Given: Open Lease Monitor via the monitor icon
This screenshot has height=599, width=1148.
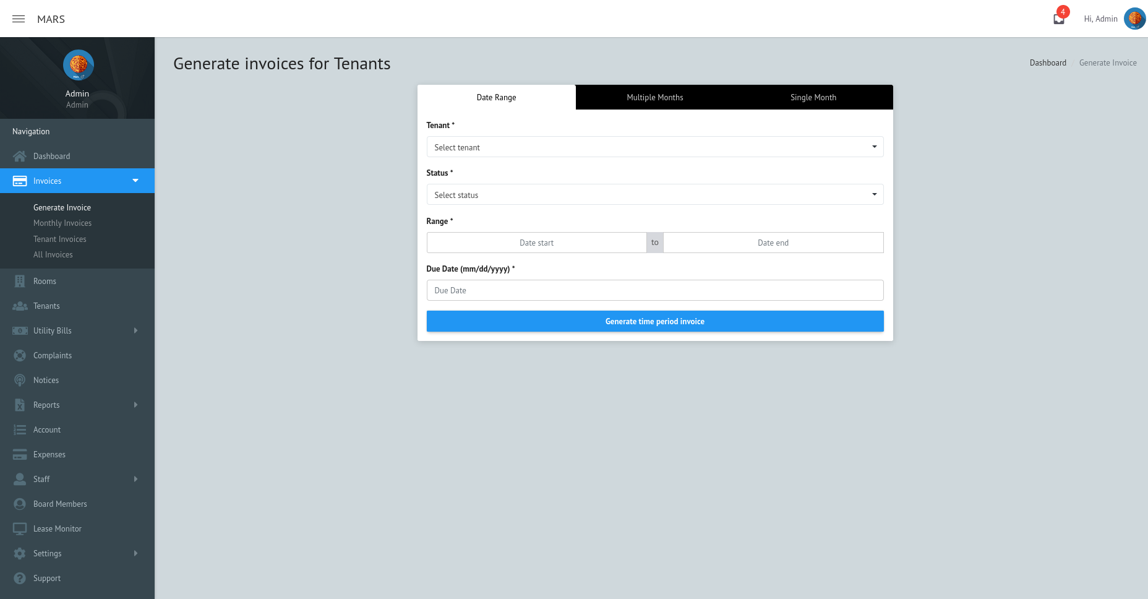Looking at the screenshot, I should coord(19,528).
